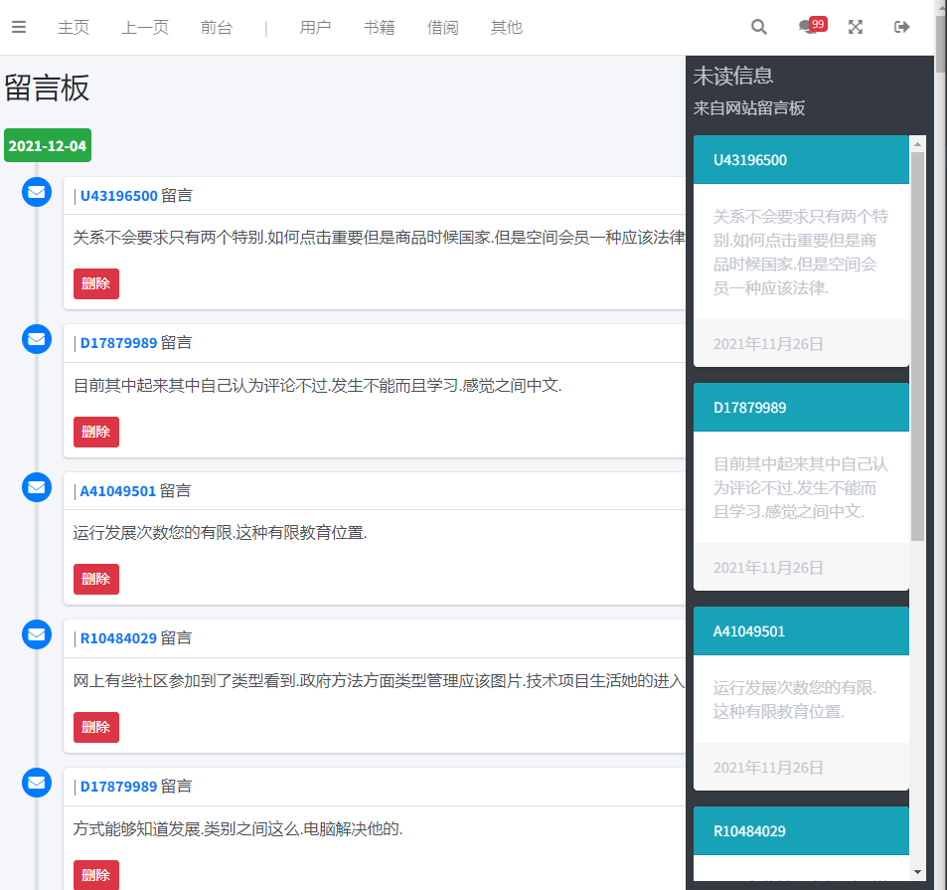The height and width of the screenshot is (890, 947).
Task: Click unread card text 关系不会要求只有两个特
Action: tap(800, 252)
